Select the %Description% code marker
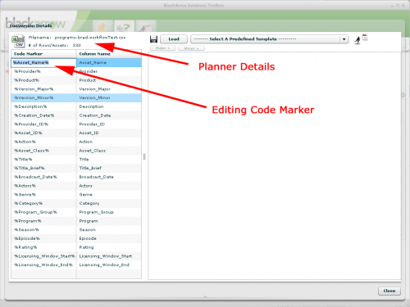Image resolution: width=410 pixels, height=307 pixels. coord(43,106)
